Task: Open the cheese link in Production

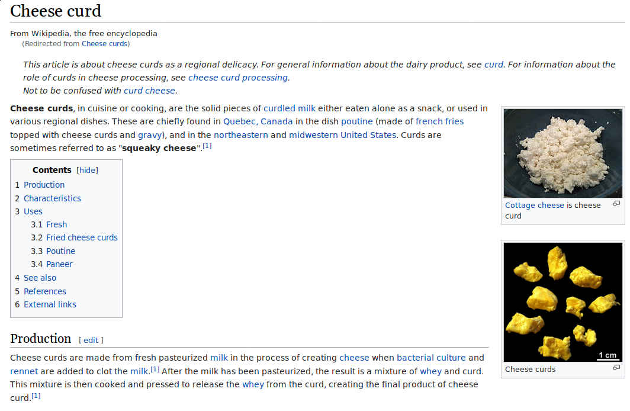Action: click(354, 358)
